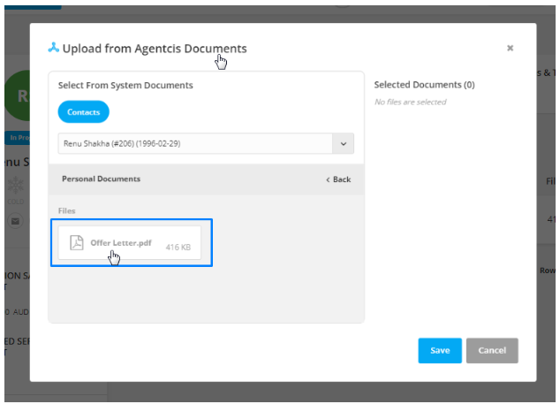Image resolution: width=560 pixels, height=404 pixels.
Task: Click the Files section label
Action: coord(67,211)
